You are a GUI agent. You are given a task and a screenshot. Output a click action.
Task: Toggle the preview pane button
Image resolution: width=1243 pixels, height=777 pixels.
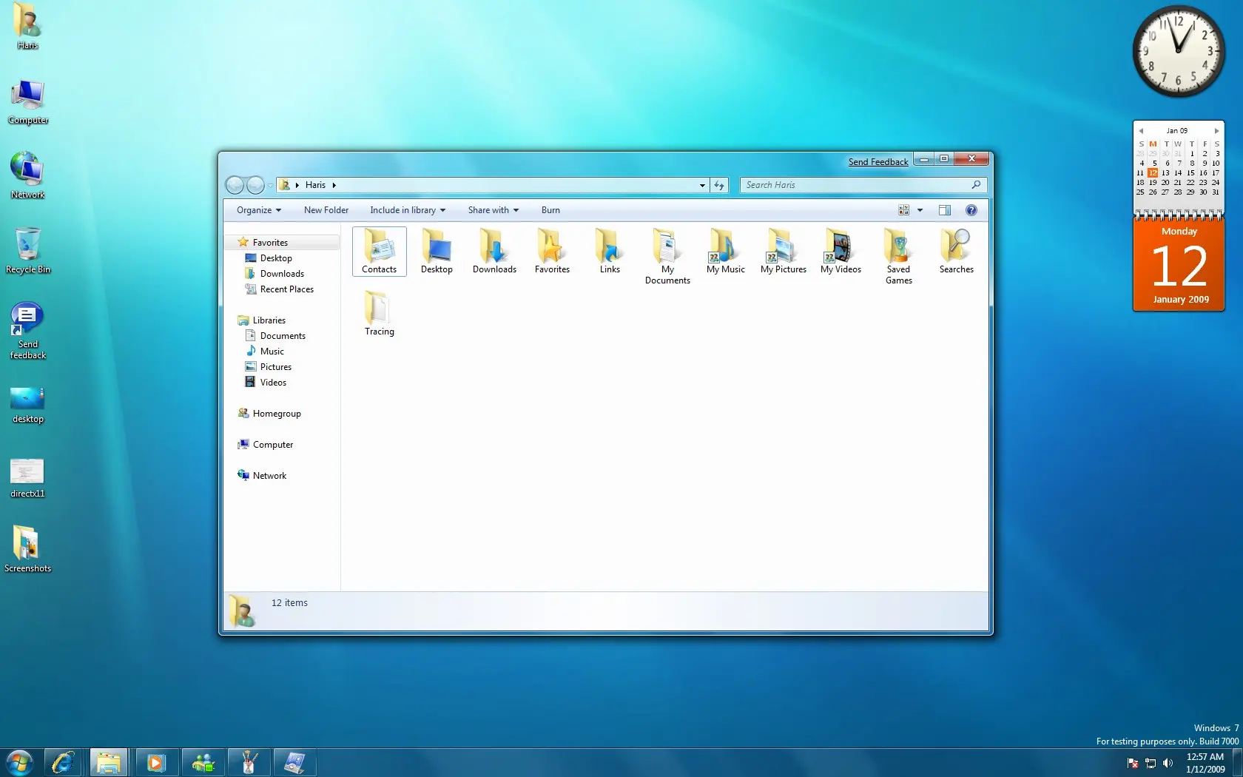pos(944,210)
